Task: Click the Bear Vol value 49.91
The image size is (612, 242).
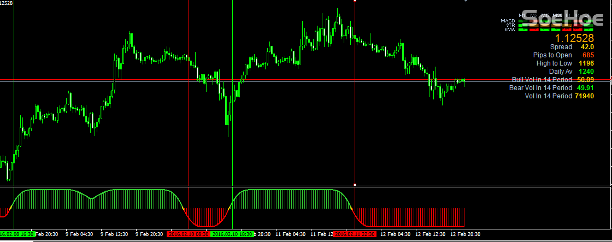Action: (585, 88)
